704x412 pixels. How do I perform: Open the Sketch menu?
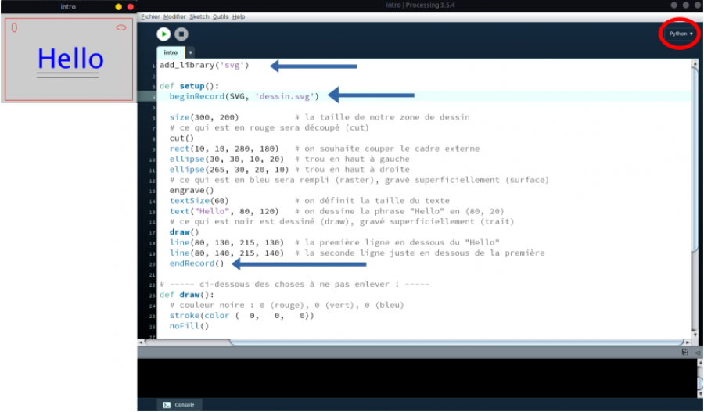click(x=199, y=16)
